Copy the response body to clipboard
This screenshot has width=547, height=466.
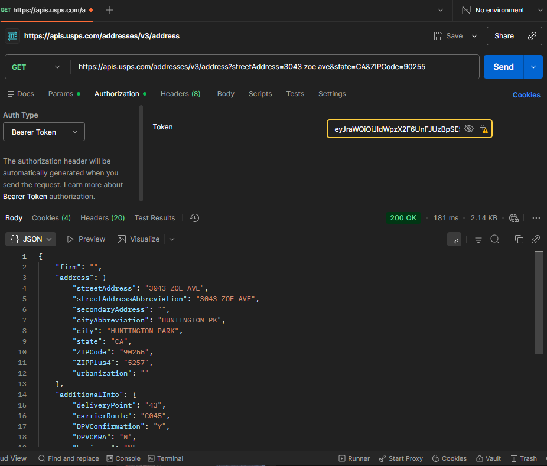(x=519, y=239)
